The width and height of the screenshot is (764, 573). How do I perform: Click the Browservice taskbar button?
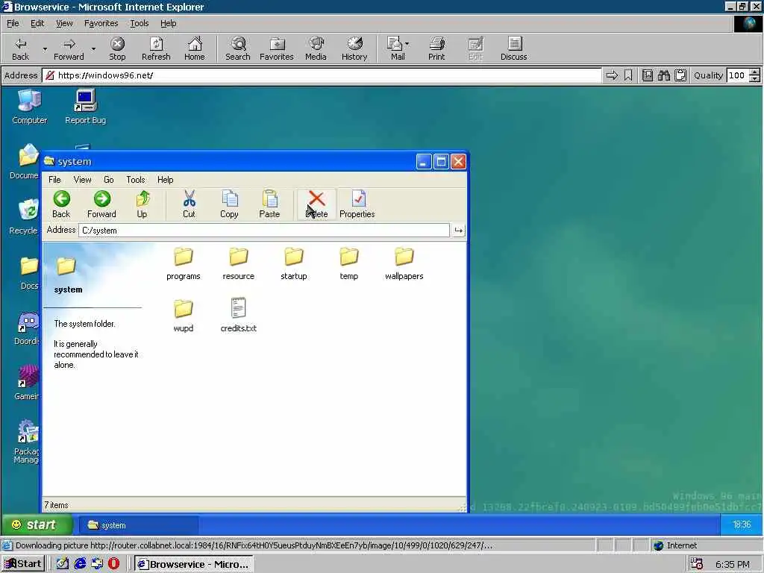[194, 564]
